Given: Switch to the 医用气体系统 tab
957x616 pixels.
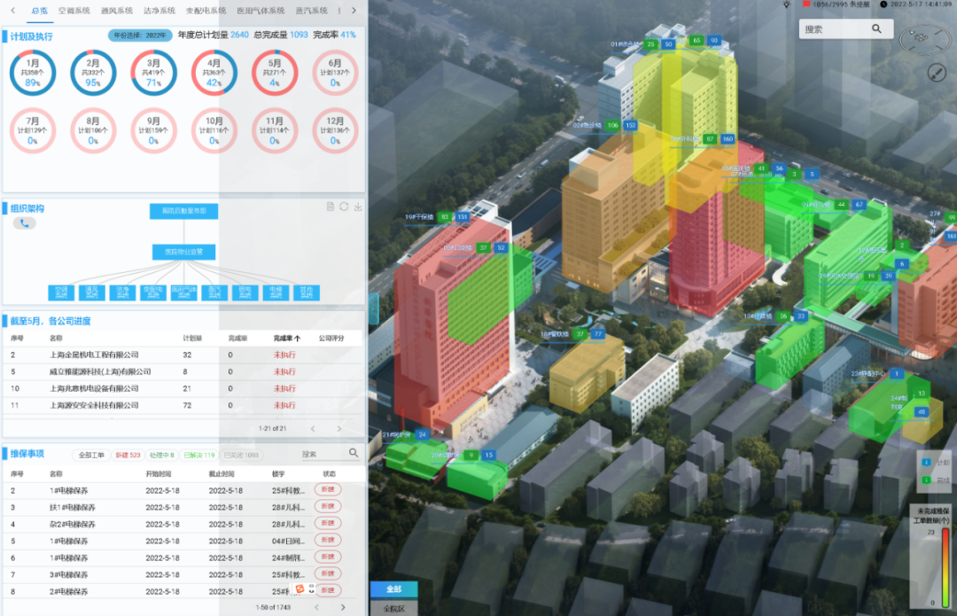Looking at the screenshot, I should tap(261, 11).
